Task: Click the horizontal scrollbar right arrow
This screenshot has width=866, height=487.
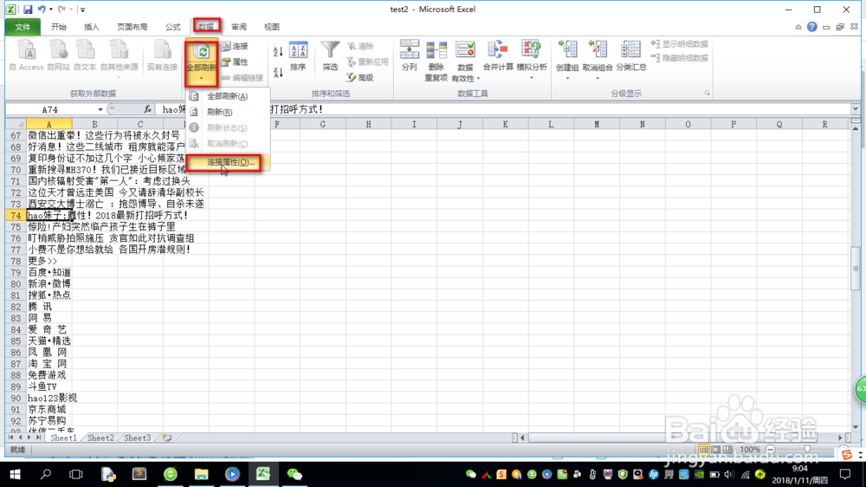Action: [x=840, y=438]
